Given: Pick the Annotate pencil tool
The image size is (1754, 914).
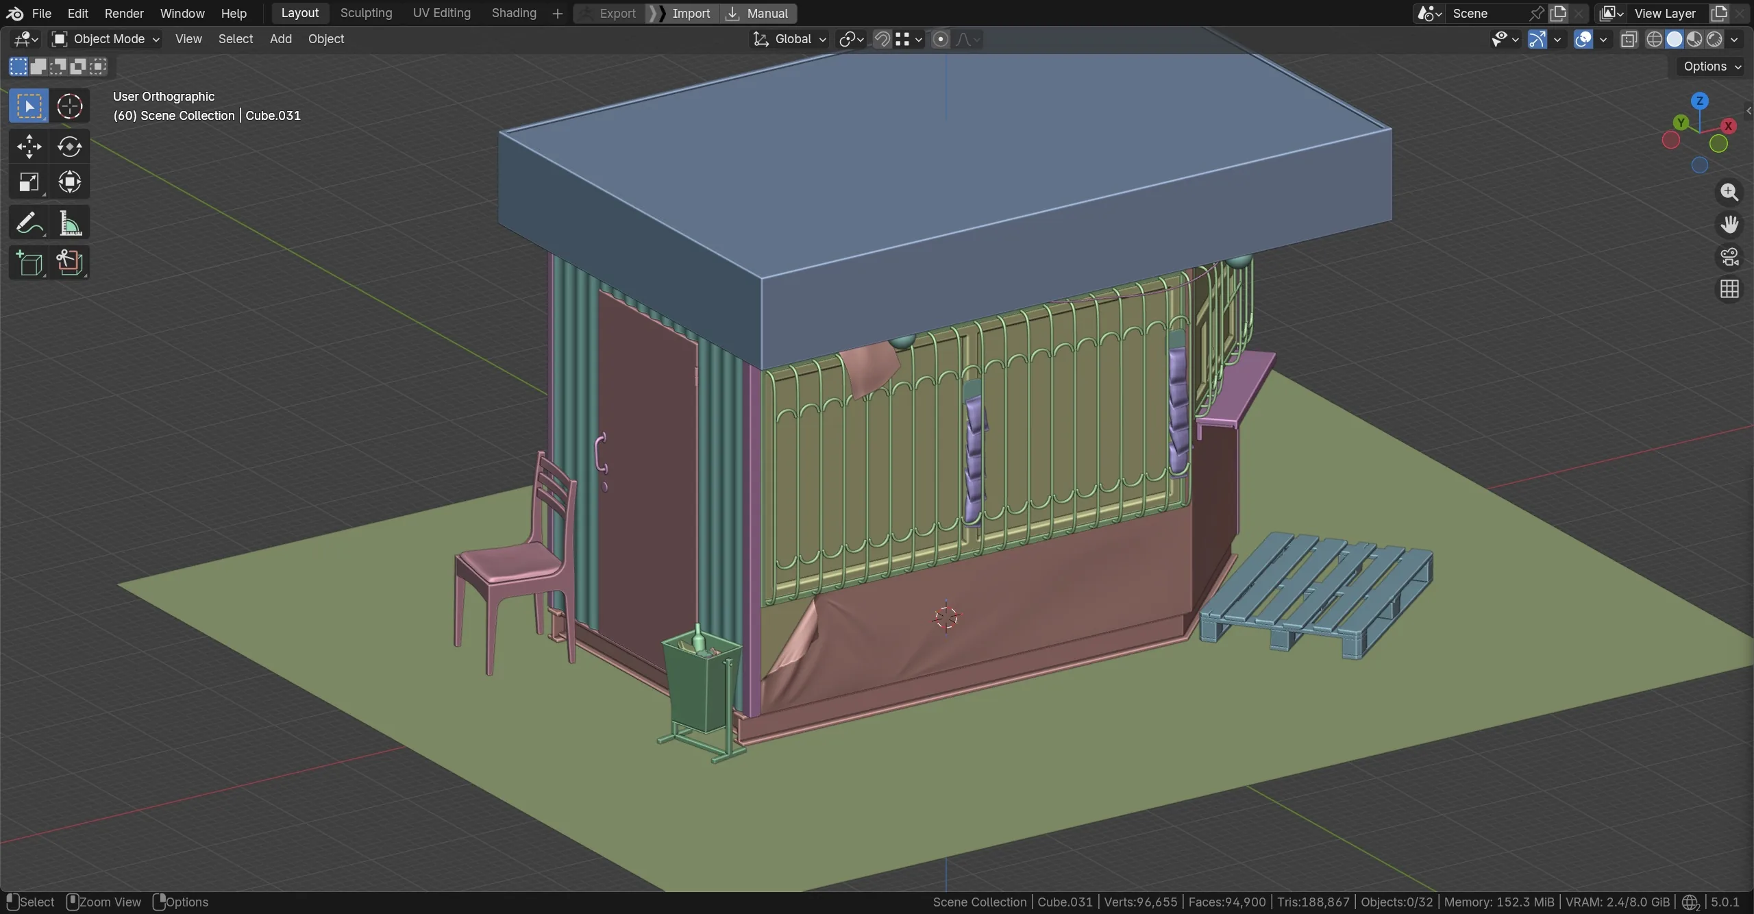Looking at the screenshot, I should pyautogui.click(x=29, y=223).
